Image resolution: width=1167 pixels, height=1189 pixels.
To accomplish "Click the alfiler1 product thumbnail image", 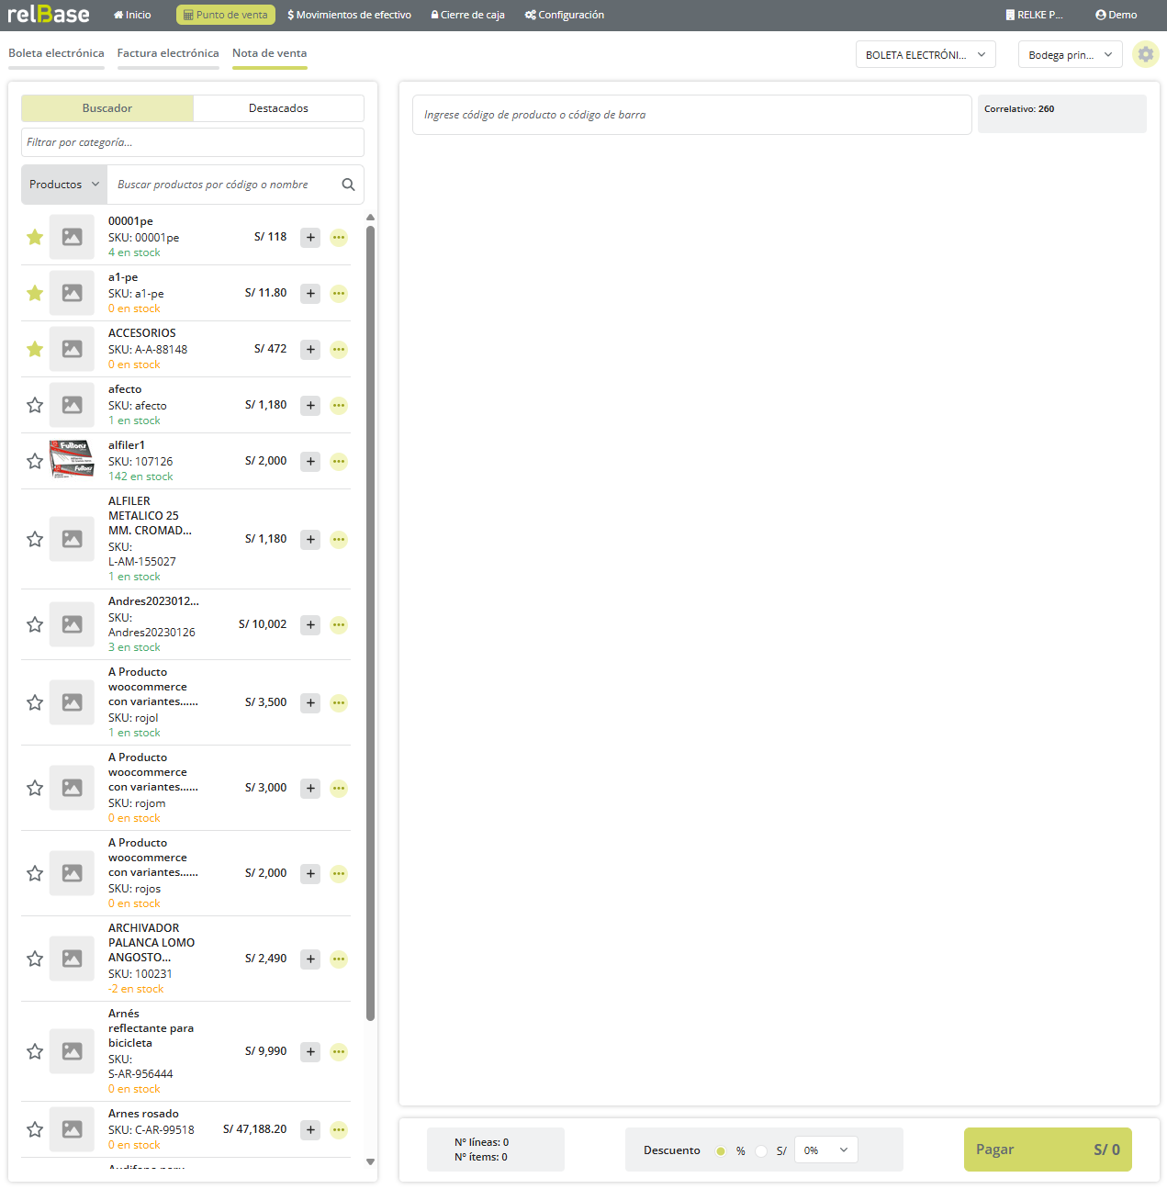I will click(72, 461).
